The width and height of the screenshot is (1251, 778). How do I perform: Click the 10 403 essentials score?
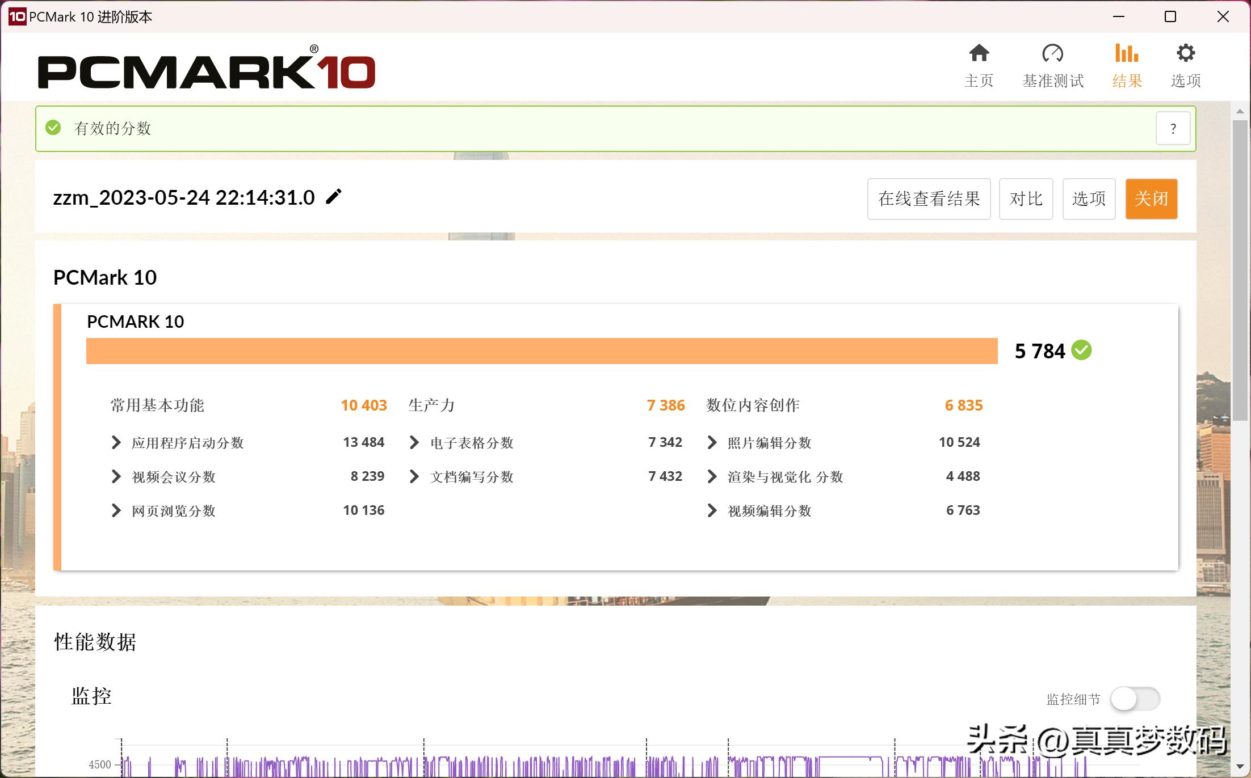click(x=364, y=405)
